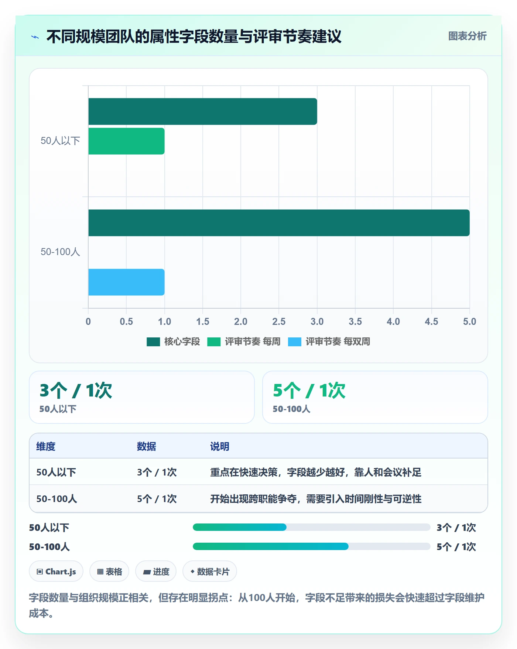Viewport: 517px width, 649px height.
Task: Click the light green 每周 bar for 50人以下
Action: (126, 141)
